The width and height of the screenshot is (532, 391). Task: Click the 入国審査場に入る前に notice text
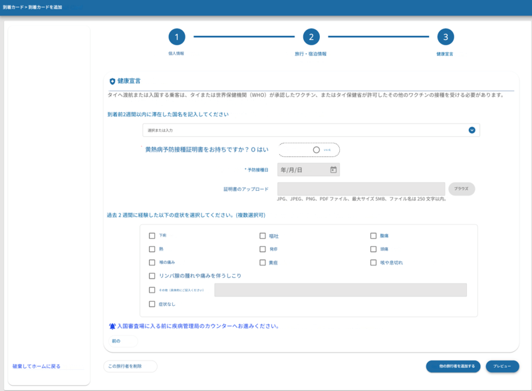tap(198, 326)
